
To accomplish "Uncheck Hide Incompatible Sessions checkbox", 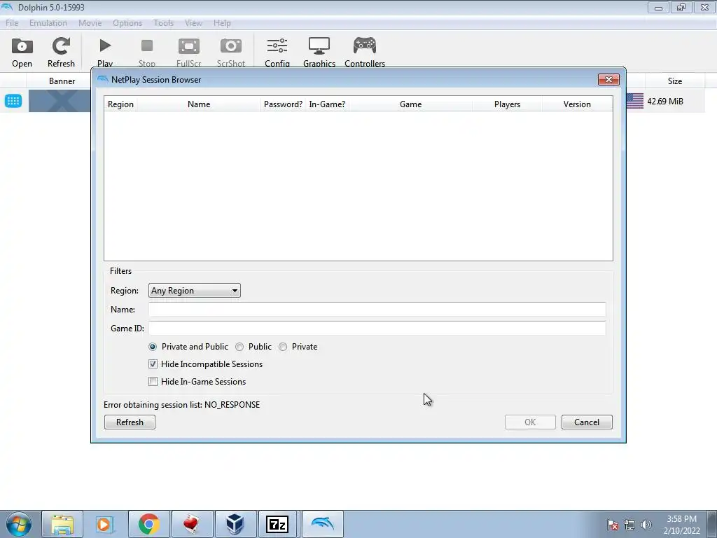I will pyautogui.click(x=153, y=364).
